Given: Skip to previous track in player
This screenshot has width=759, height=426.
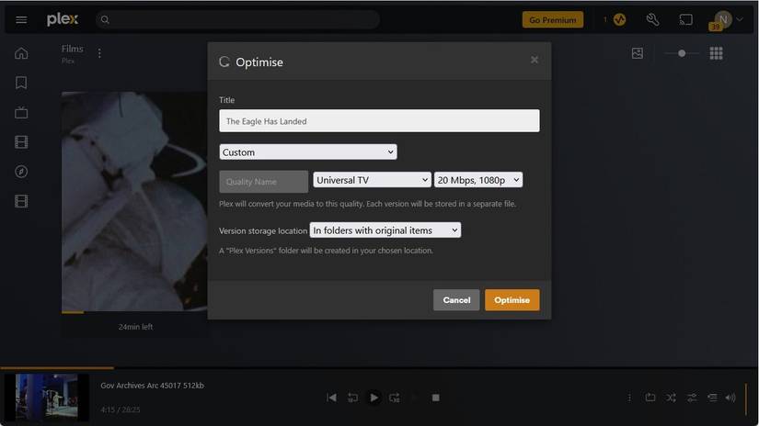Looking at the screenshot, I should pos(331,398).
